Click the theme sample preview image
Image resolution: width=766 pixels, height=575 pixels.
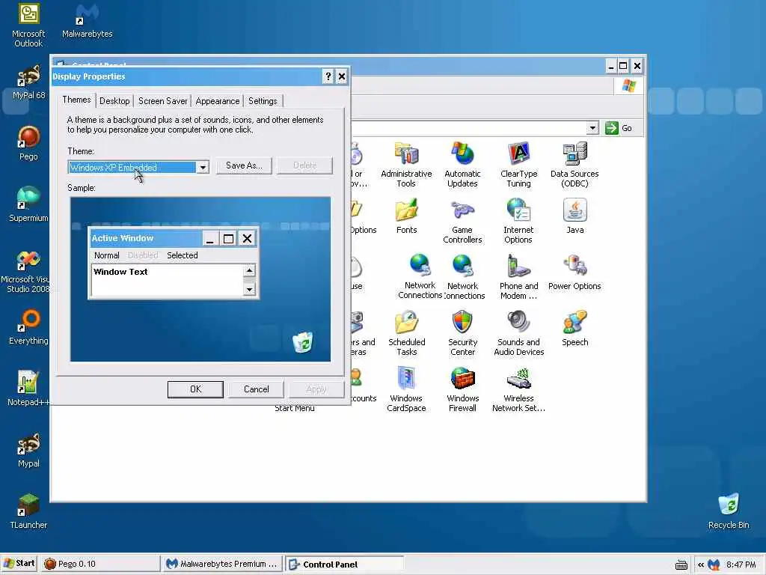coord(200,279)
